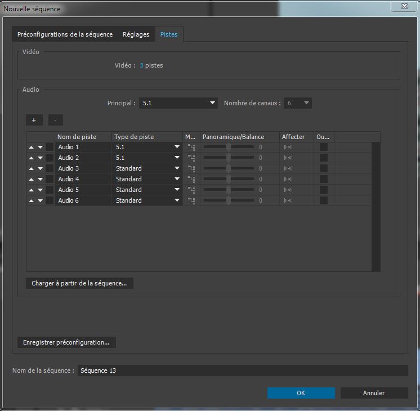Move the Audio 1 track down

[x=40, y=148]
